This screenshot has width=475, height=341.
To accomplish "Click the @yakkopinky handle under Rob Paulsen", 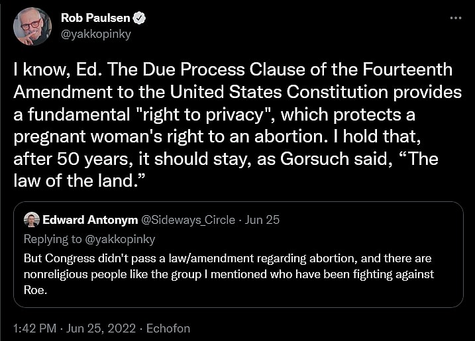I will pyautogui.click(x=95, y=35).
